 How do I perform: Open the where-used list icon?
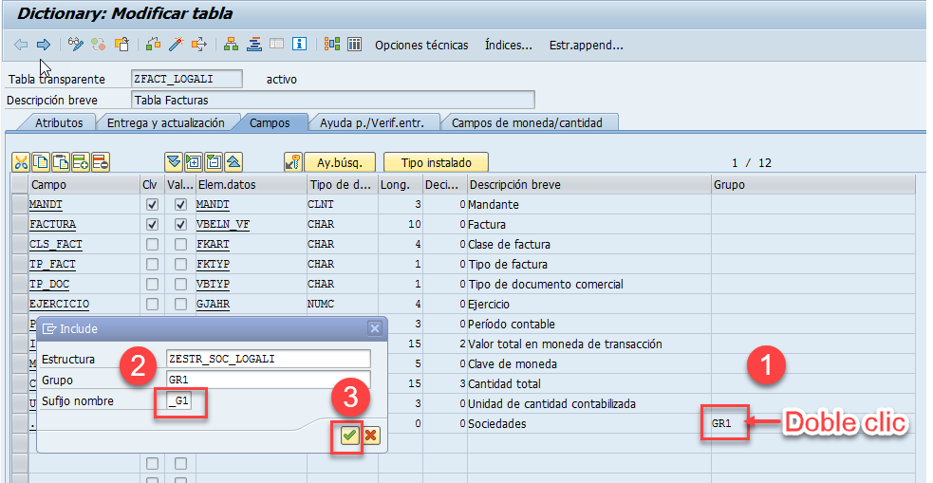coord(198,45)
